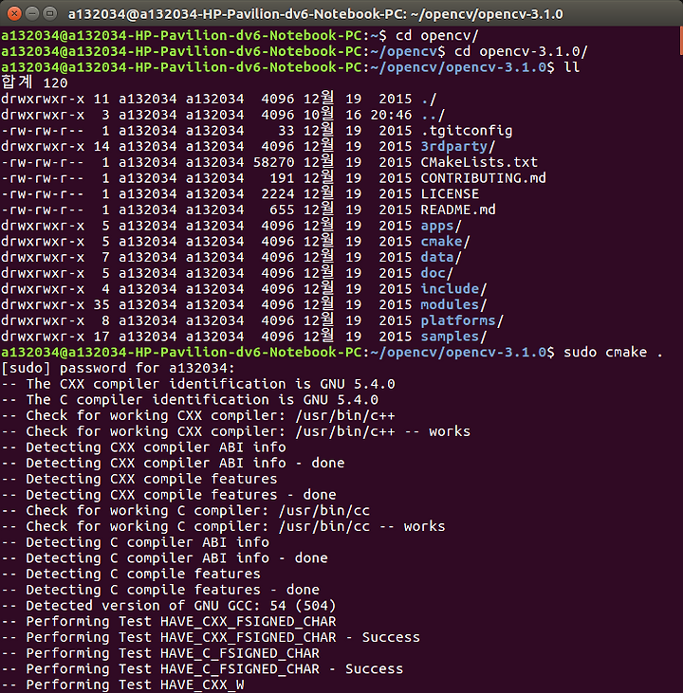Click '/usr/bin/cc -- works' text
Image resolution: width=683 pixels, height=693 pixels.
coord(361,526)
